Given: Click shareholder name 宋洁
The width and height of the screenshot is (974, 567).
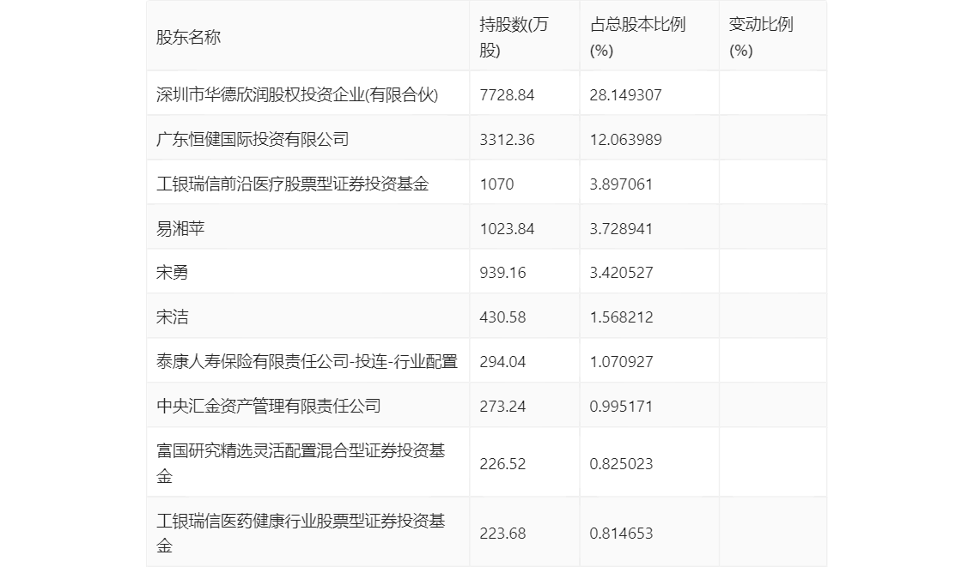Looking at the screenshot, I should pos(172,317).
